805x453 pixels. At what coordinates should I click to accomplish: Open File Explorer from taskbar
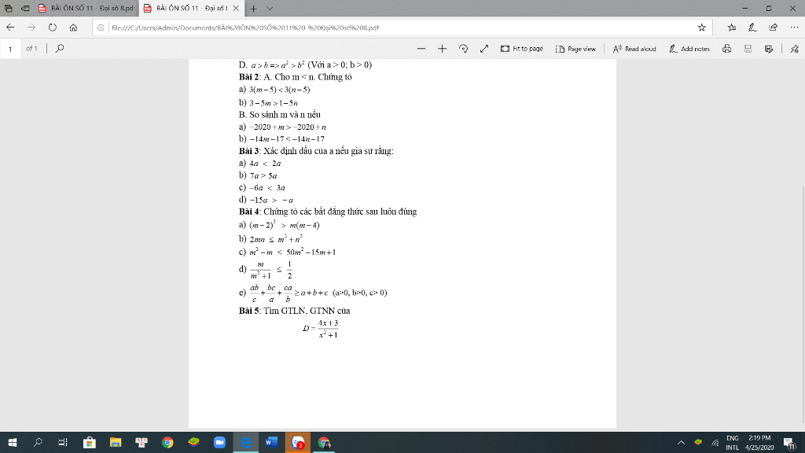coord(116,442)
